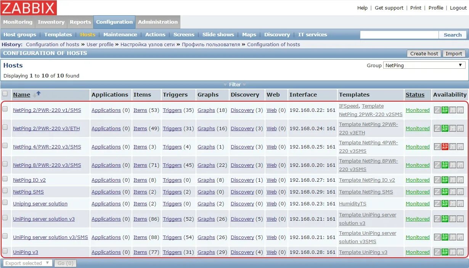Open the Profile link at top

(x=436, y=8)
